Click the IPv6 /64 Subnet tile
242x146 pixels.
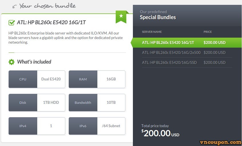click(97, 126)
